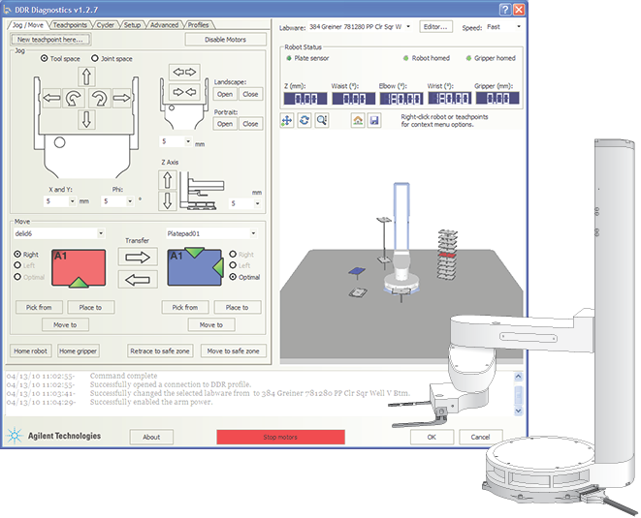This screenshot has width=641, height=518.
Task: Click the blue A1 plate orientation swatch
Action: (x=195, y=267)
